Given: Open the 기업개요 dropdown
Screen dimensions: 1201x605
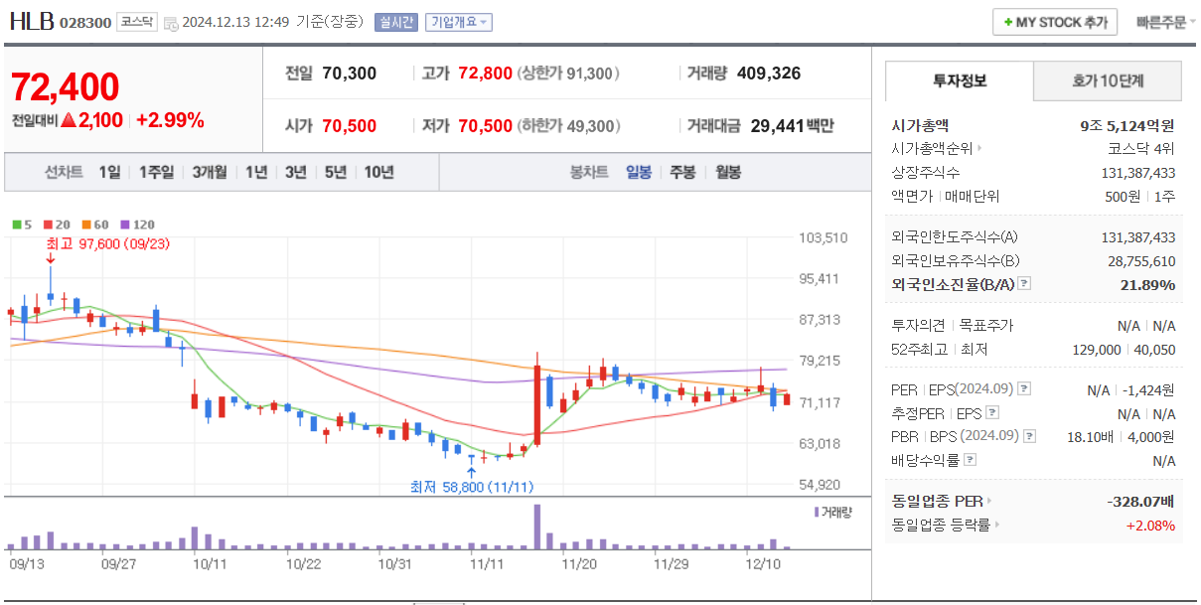Looking at the screenshot, I should click(460, 21).
